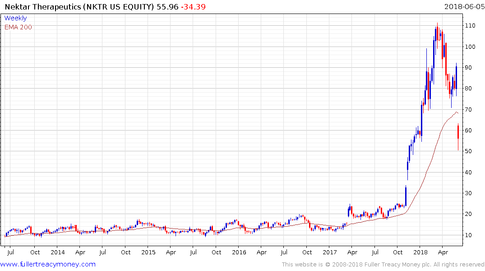Select the EMA 200 legend label
Image resolution: width=485 pixels, height=271 pixels.
point(18,27)
